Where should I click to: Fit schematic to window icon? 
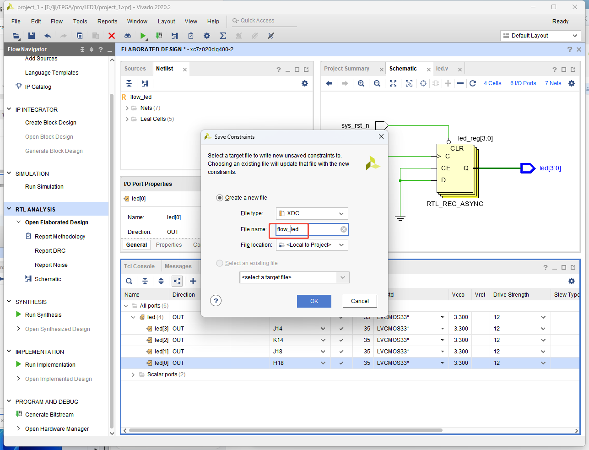click(x=393, y=83)
